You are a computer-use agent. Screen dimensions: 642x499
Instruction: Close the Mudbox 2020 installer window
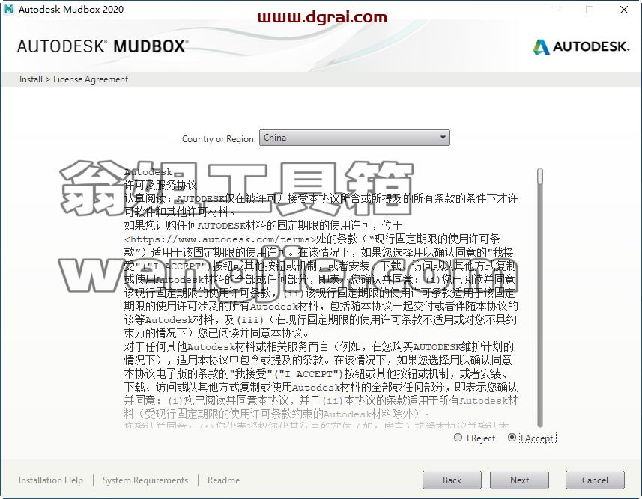point(623,10)
